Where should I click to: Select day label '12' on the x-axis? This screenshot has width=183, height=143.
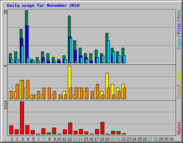[70, 139]
